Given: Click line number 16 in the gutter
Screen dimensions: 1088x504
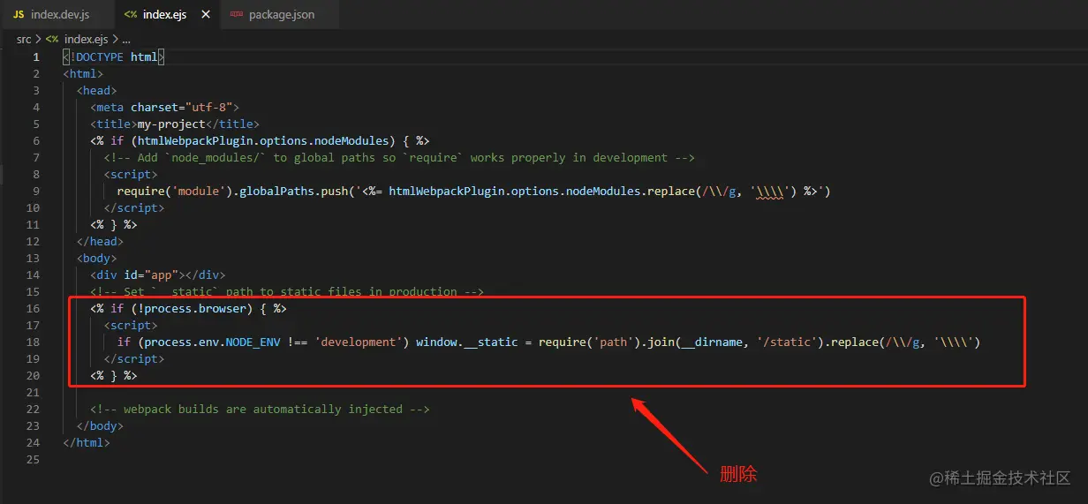Looking at the screenshot, I should [33, 309].
